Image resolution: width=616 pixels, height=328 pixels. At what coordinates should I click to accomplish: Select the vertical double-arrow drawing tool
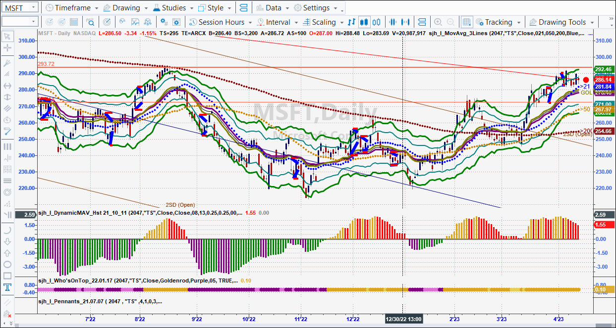point(7,97)
